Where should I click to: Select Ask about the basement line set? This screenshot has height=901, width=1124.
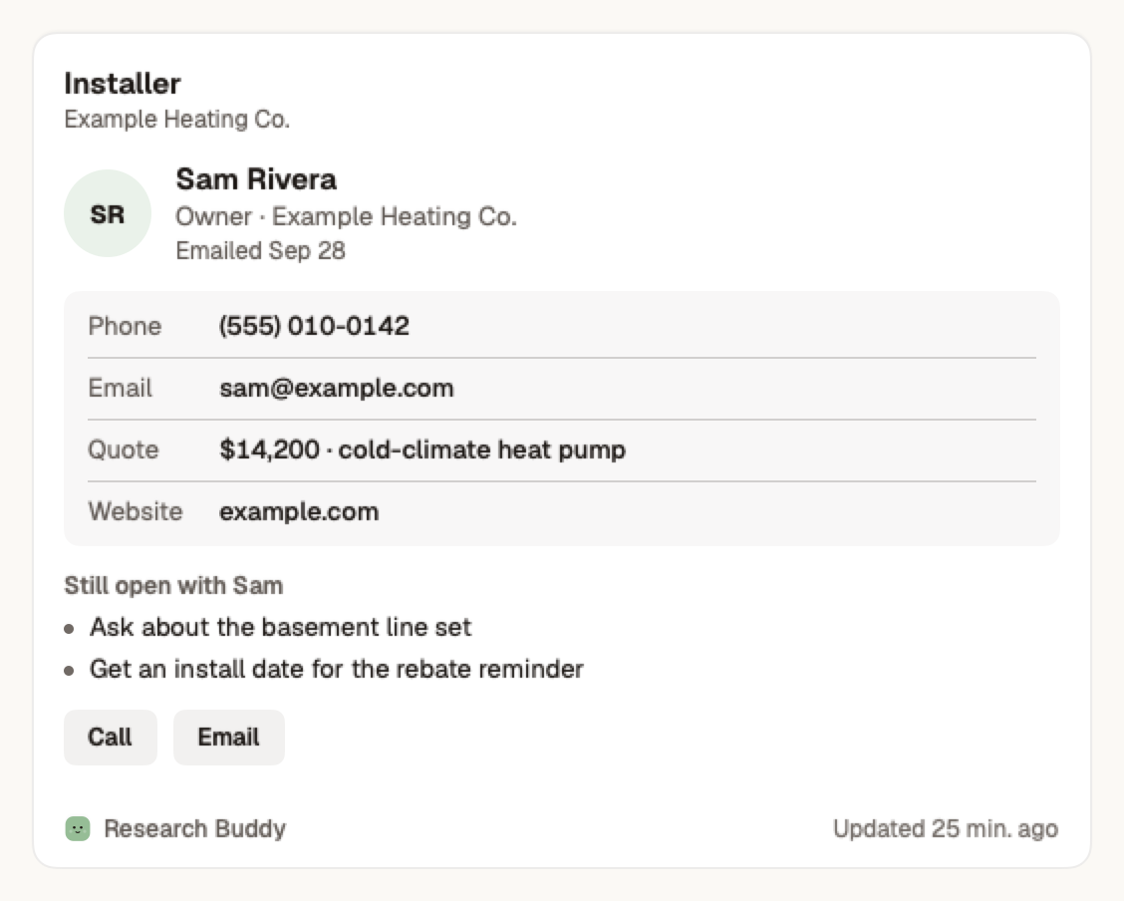pyautogui.click(x=280, y=627)
